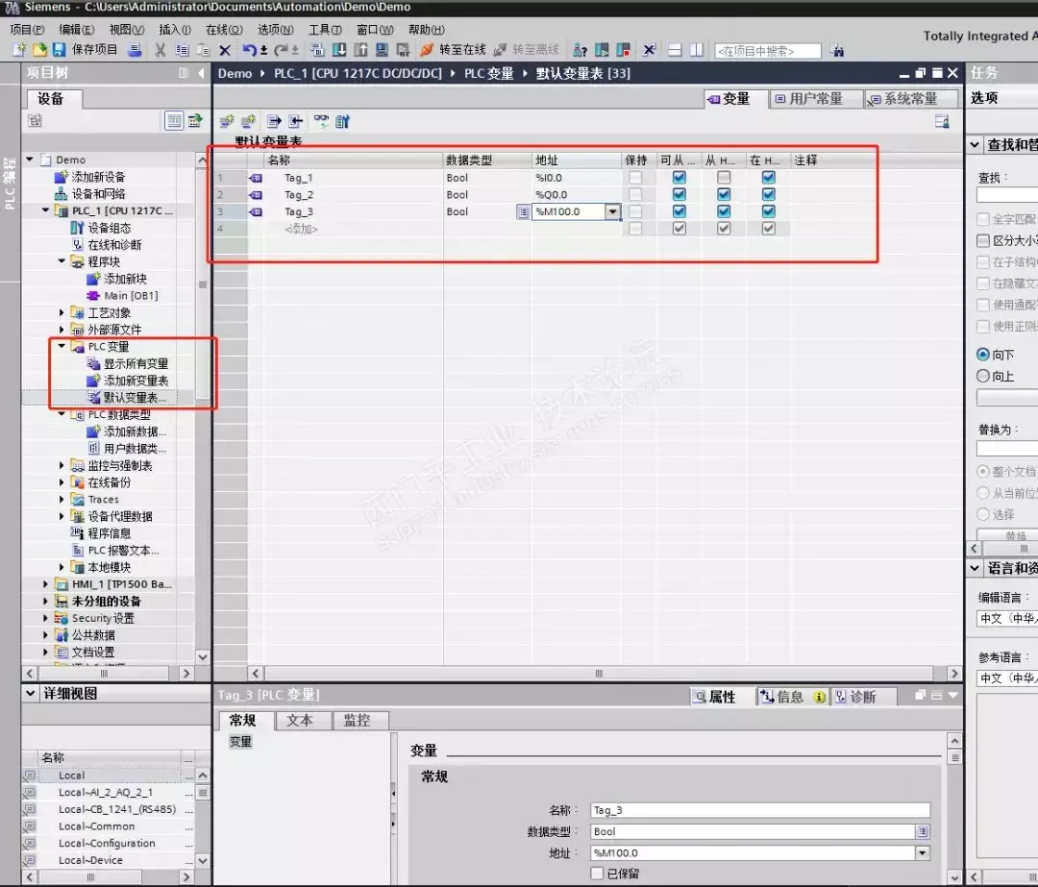This screenshot has height=887, width=1038.
Task: Click the copy icon in the toolbar
Action: click(182, 50)
